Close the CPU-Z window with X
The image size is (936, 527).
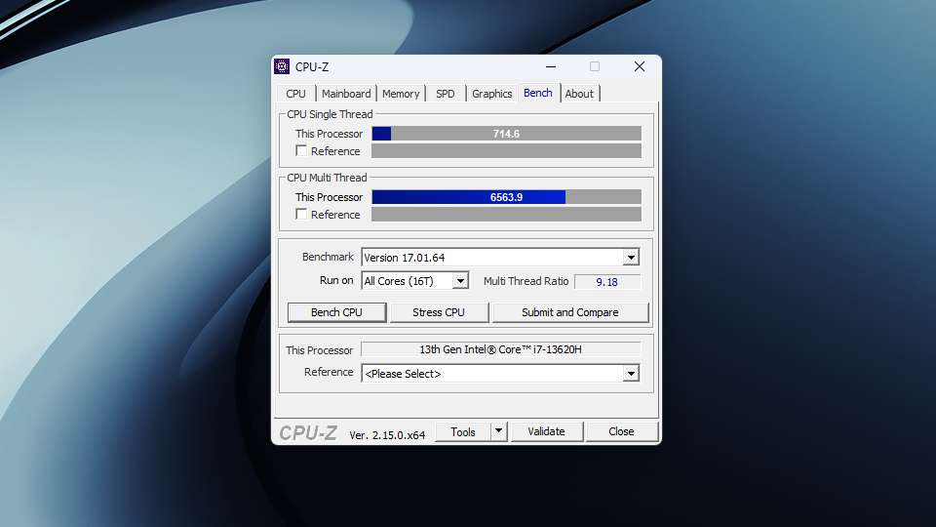(640, 66)
